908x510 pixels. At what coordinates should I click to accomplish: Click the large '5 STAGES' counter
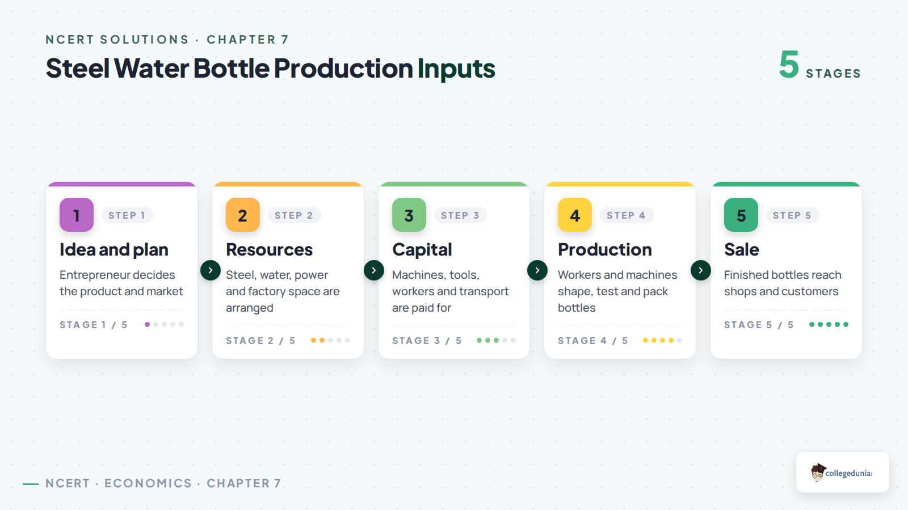pyautogui.click(x=820, y=66)
